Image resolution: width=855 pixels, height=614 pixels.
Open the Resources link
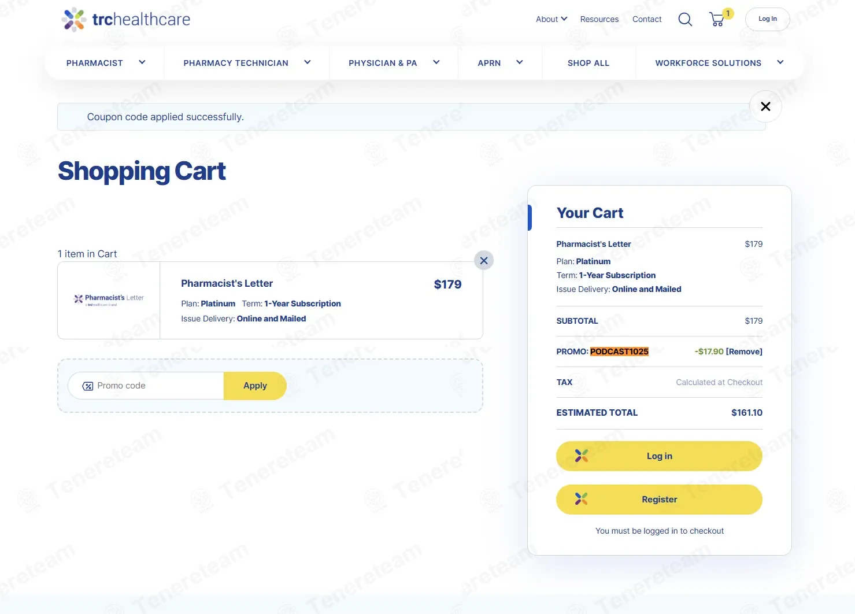tap(599, 19)
